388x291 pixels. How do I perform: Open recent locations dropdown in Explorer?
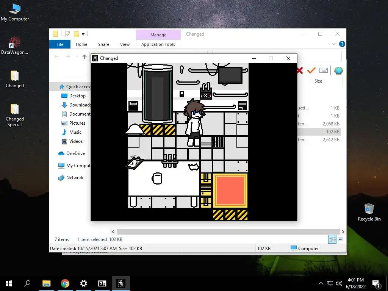point(77,57)
